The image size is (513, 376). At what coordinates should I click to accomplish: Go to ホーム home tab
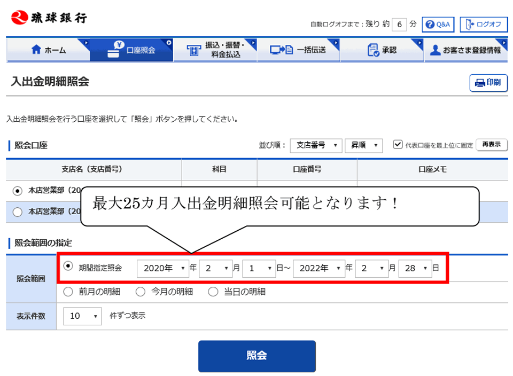click(x=48, y=50)
